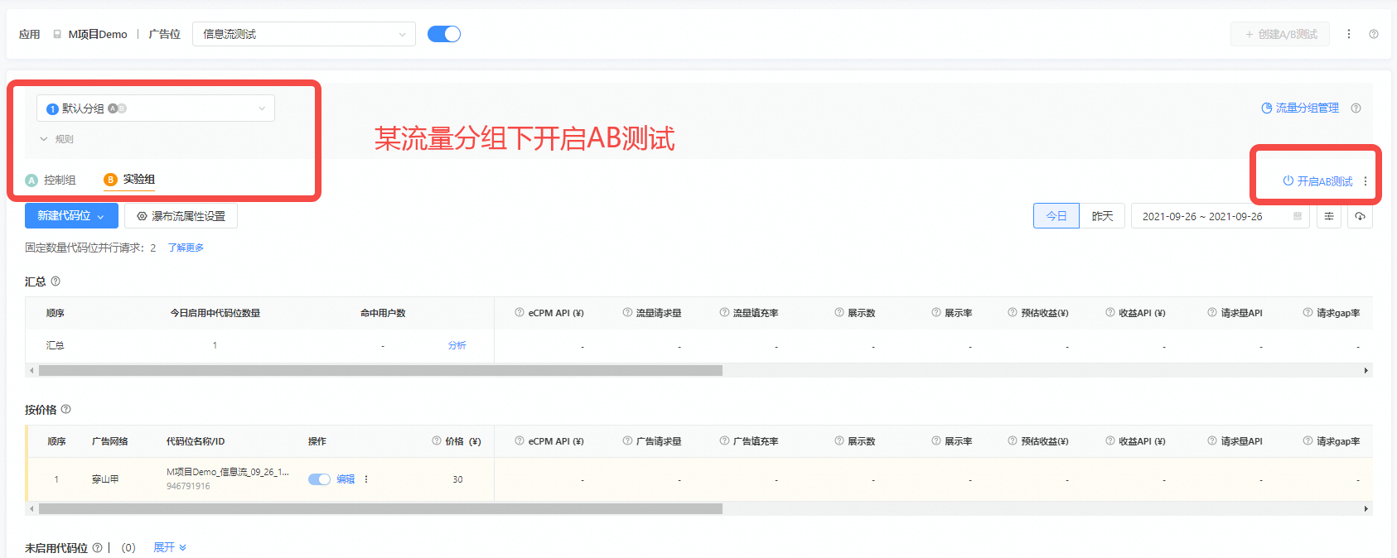Viewport: 1397px width, 558px height.
Task: Toggle the 穿山甲 code slot enable switch
Action: (319, 479)
